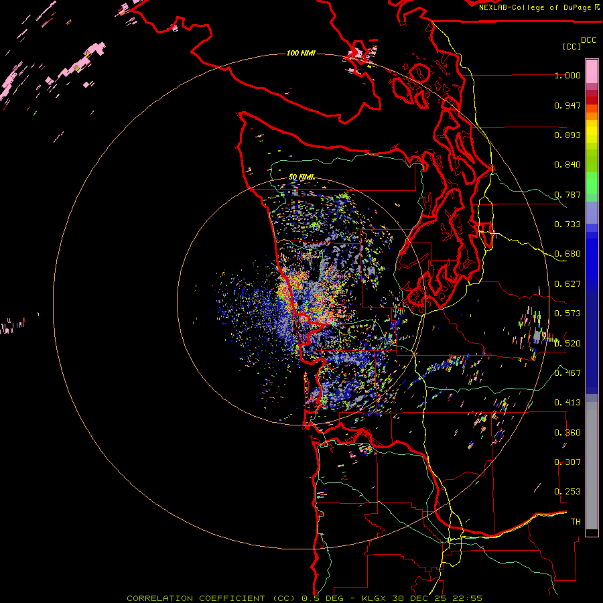The image size is (603, 603).
Task: Click the 0.413 legend value
Action: (x=567, y=403)
